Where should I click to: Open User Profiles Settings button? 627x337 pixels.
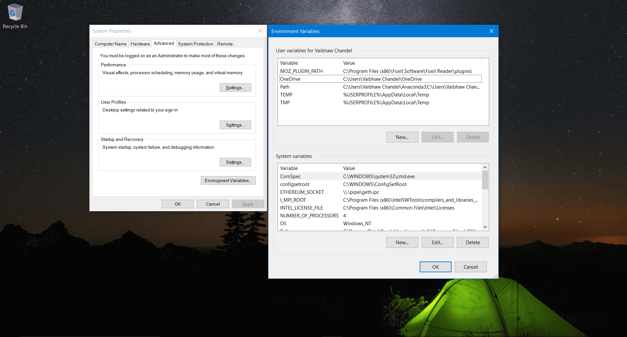pyautogui.click(x=235, y=125)
